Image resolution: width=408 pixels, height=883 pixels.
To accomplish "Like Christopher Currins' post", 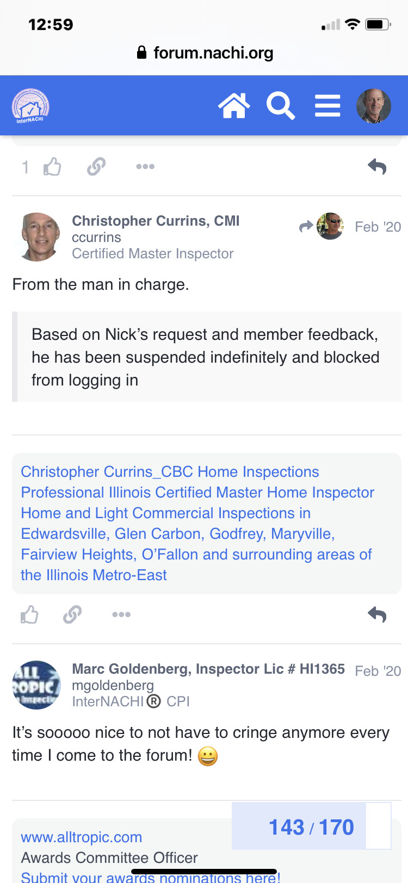I will tap(29, 614).
